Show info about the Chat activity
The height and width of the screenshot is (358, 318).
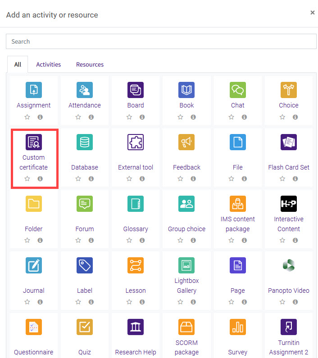(245, 117)
